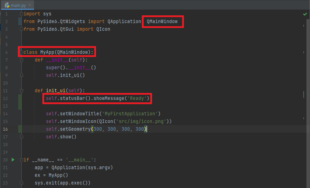Run script via green arrow at line 20

(x=13, y=160)
